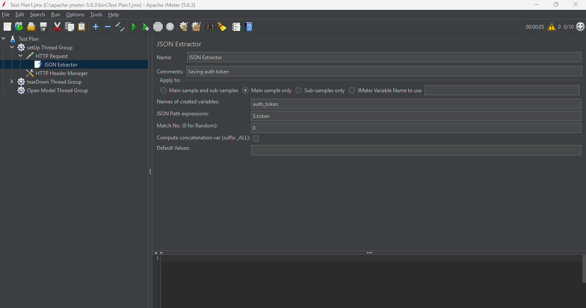Click the 0/10 thread count indicator
586x308 pixels.
click(x=568, y=27)
